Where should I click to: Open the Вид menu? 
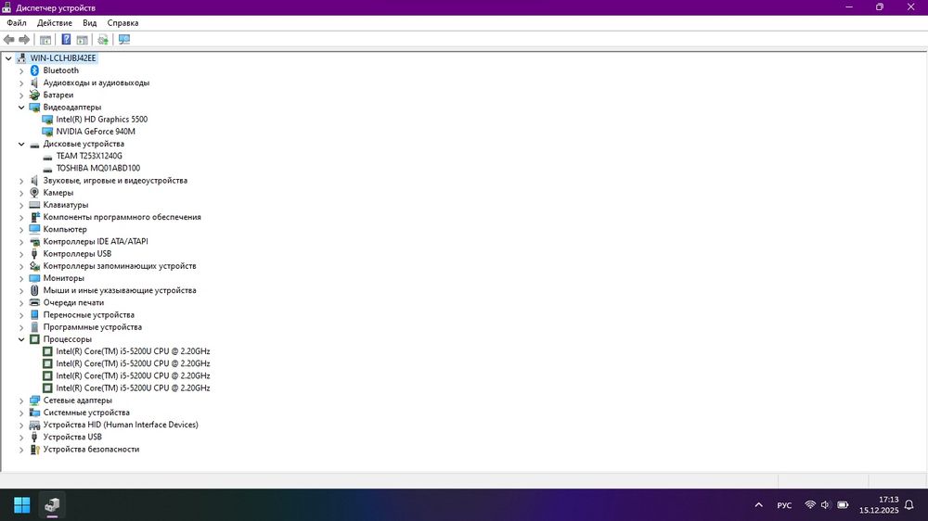tap(89, 23)
